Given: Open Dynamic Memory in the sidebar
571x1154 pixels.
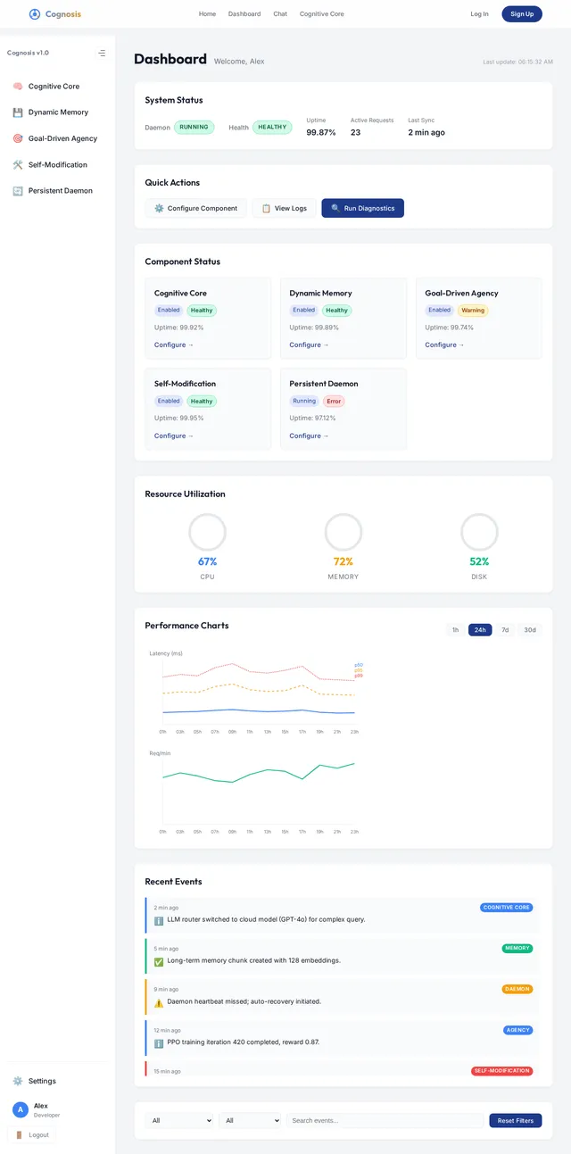Looking at the screenshot, I should (57, 112).
